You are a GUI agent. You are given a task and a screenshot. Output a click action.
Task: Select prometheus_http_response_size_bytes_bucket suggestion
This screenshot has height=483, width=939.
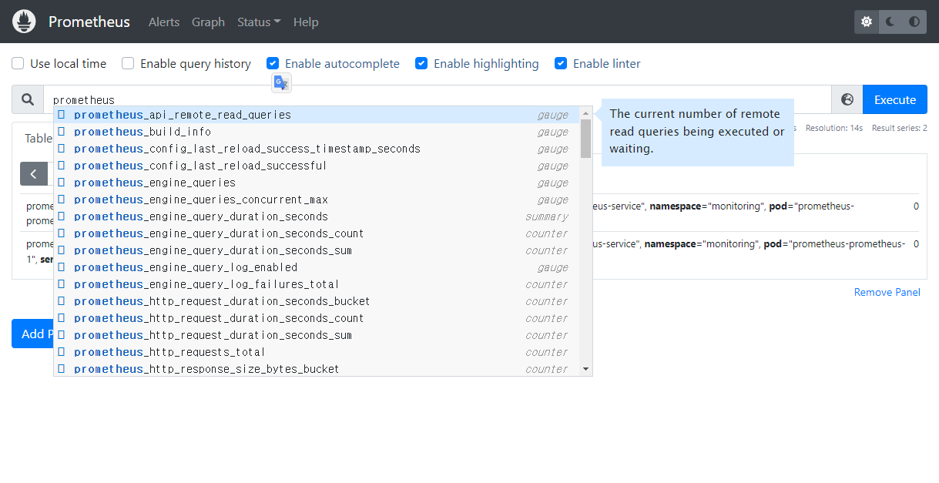pyautogui.click(x=317, y=368)
